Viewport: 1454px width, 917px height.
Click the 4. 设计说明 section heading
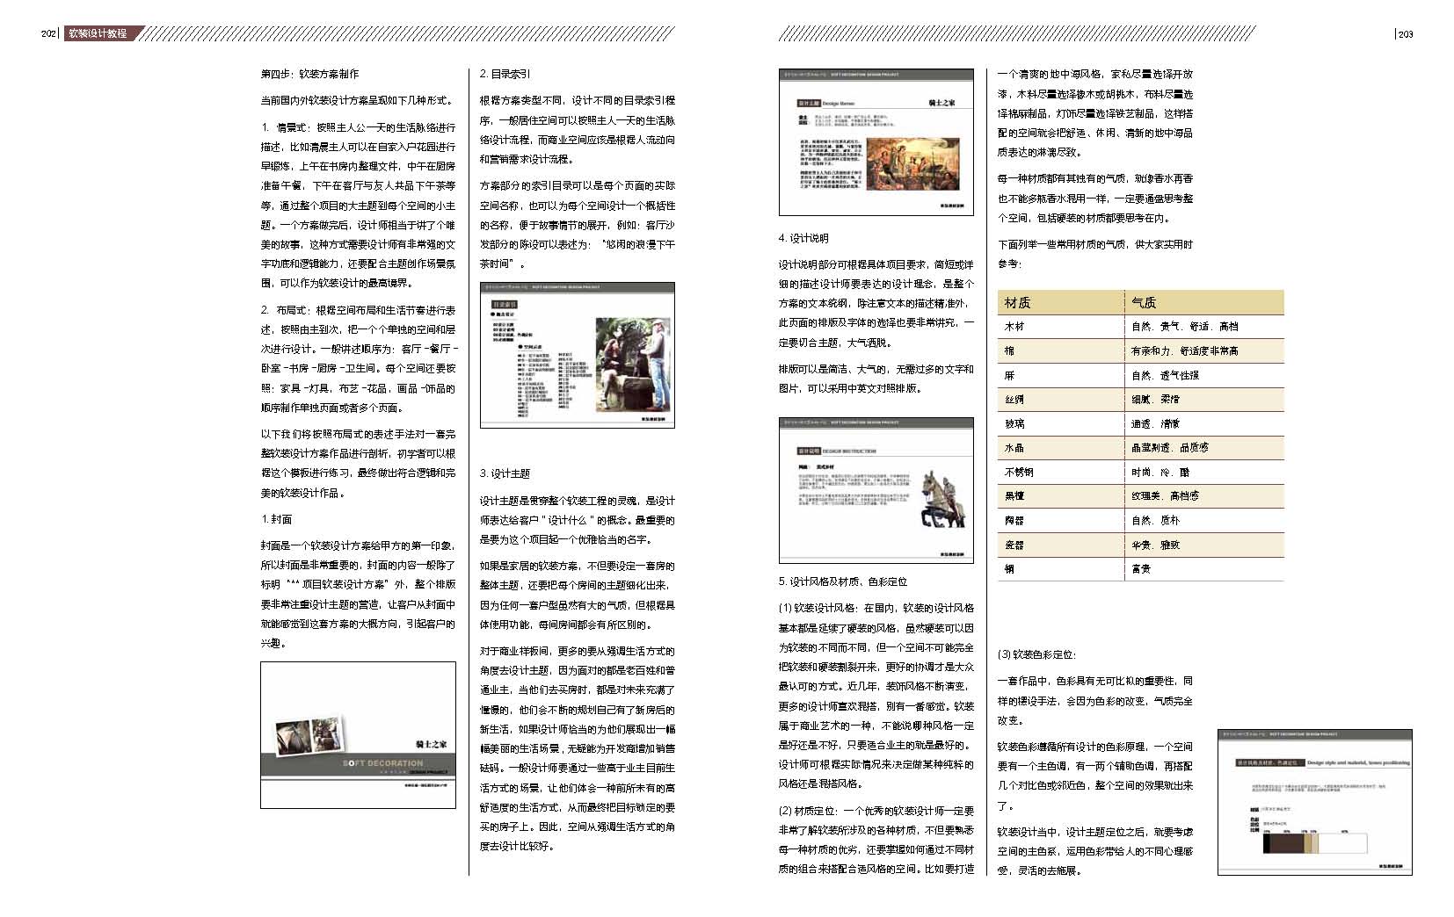click(x=803, y=238)
